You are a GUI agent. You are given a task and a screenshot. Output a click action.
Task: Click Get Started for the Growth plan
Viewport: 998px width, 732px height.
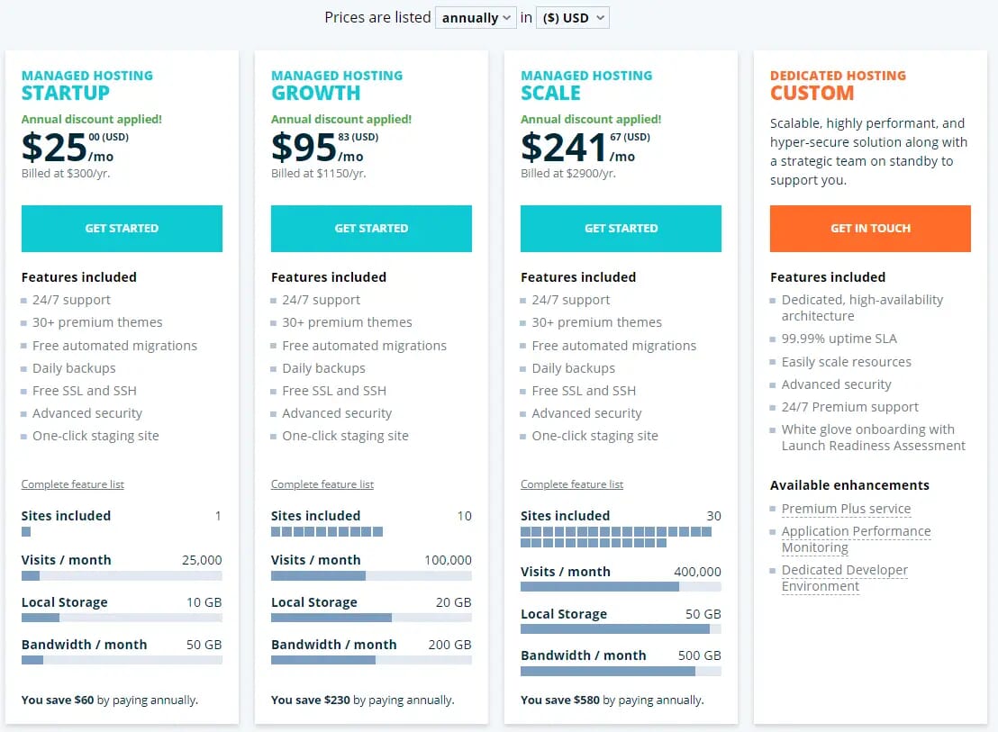[371, 229]
